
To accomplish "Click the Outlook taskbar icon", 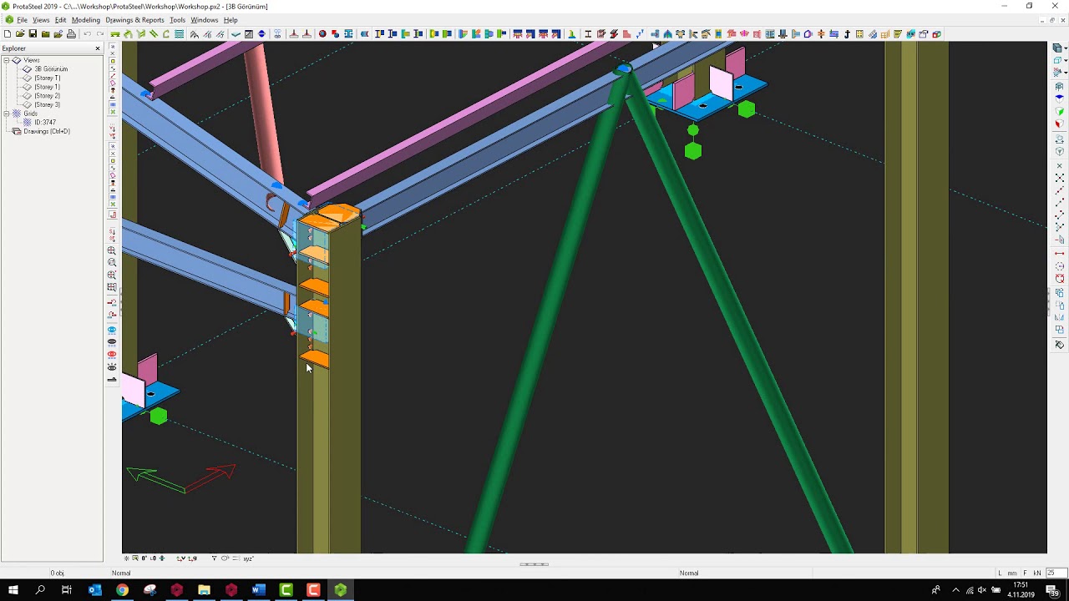I will point(94,590).
